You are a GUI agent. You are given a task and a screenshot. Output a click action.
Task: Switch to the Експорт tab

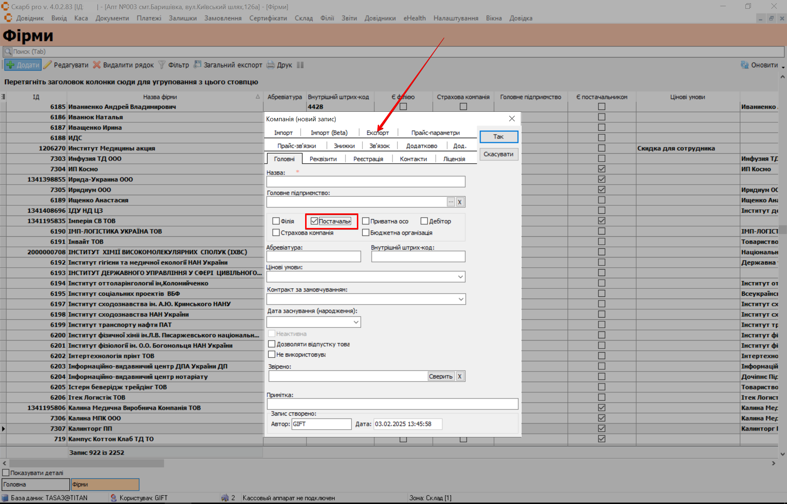(377, 133)
